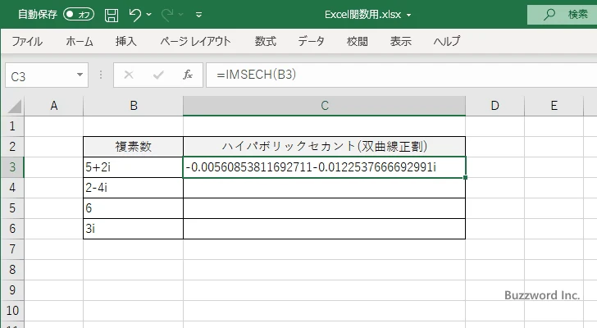This screenshot has width=597, height=328.
Task: Click the Enter checkmark icon in formula bar
Action: [x=158, y=75]
